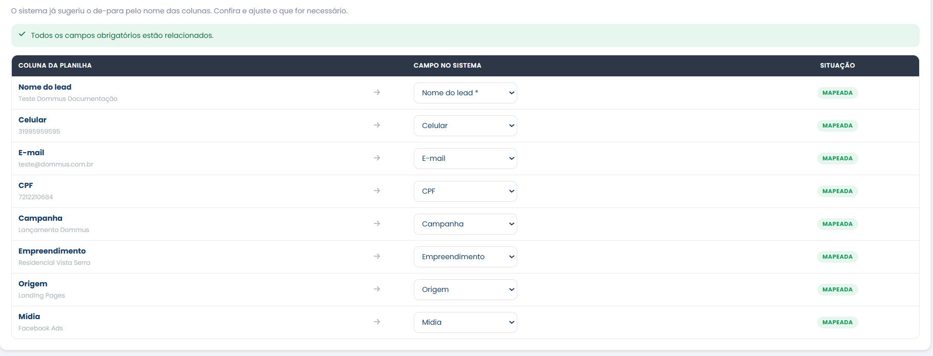Image resolution: width=933 pixels, height=356 pixels.
Task: Click the sample value teste@dommus.com.br
Action: [x=56, y=164]
